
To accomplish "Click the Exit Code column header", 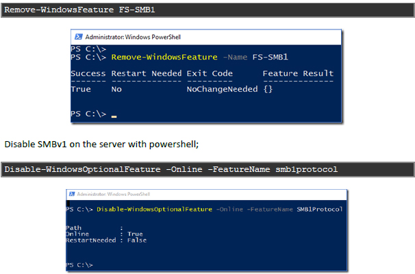I will tap(210, 73).
